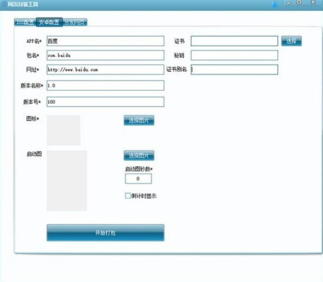
Task: Click the 秘钥 input field
Action: [x=234, y=55]
